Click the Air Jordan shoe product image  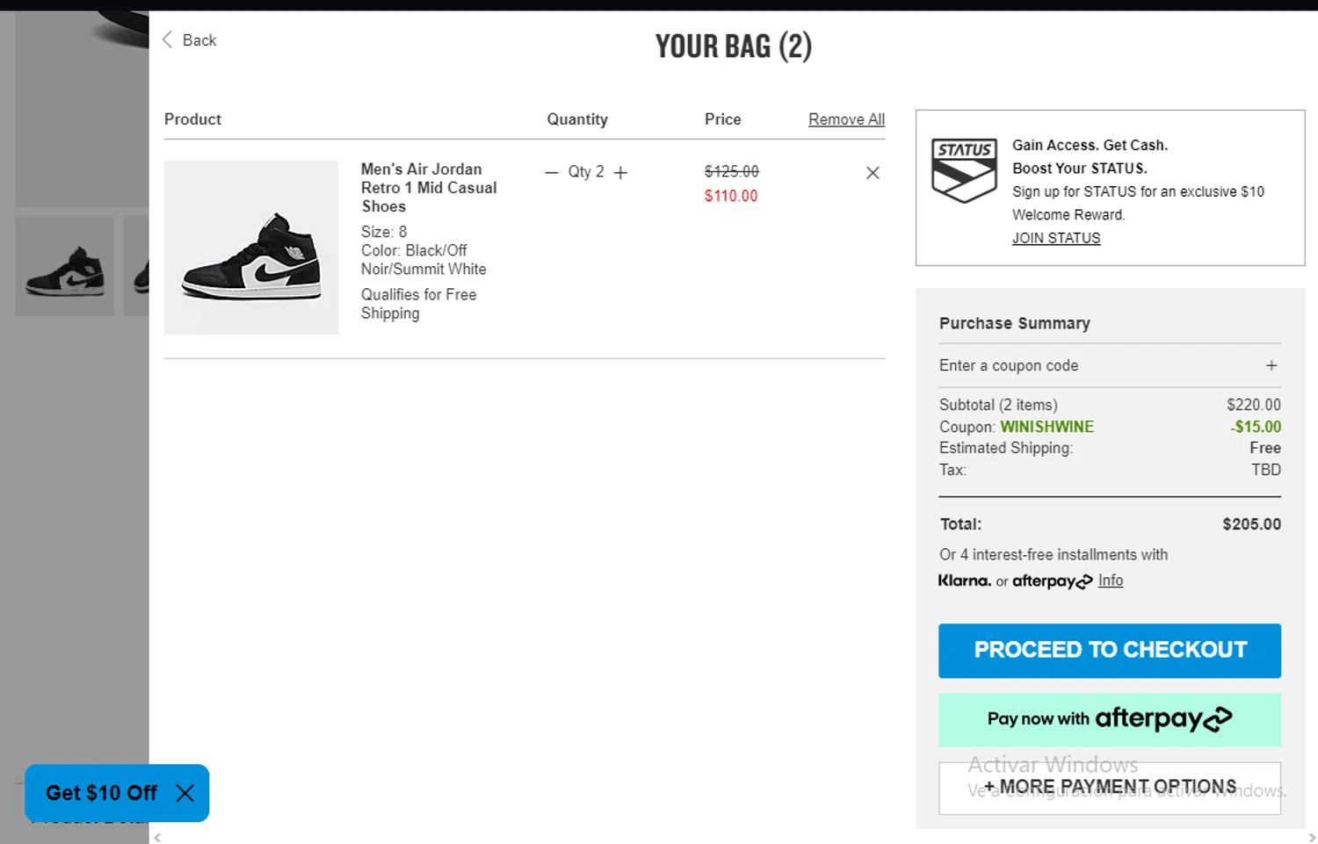[251, 248]
